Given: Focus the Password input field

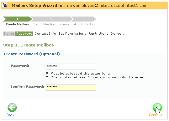Looking at the screenshot, I should point(71,67).
